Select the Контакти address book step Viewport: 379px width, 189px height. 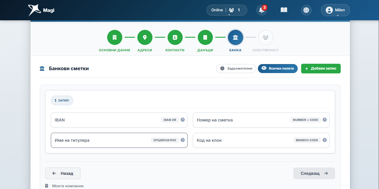click(175, 37)
